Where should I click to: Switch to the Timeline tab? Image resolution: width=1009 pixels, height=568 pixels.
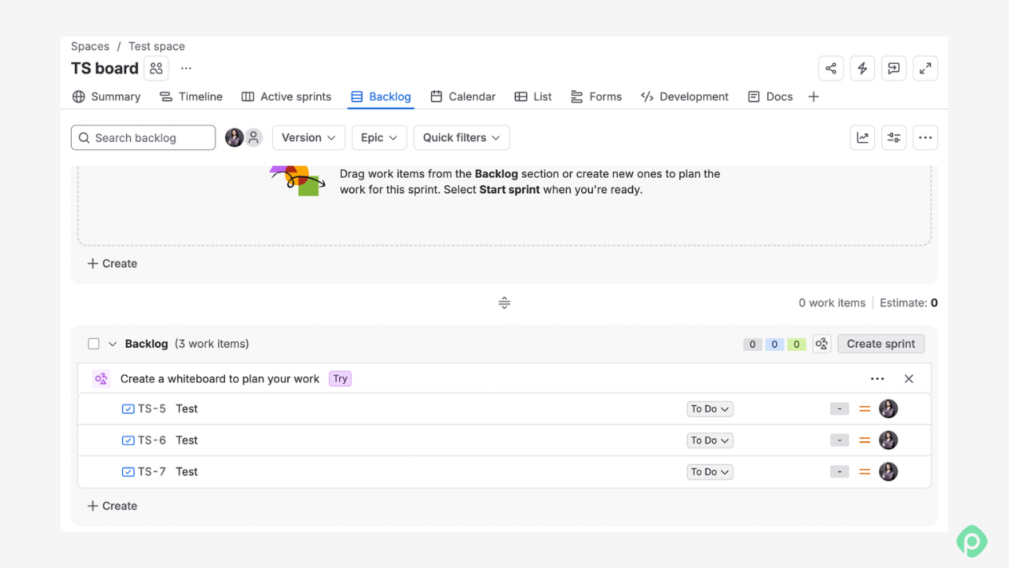191,97
